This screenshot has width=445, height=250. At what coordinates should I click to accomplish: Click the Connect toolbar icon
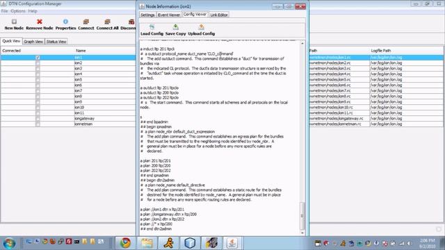(x=86, y=22)
